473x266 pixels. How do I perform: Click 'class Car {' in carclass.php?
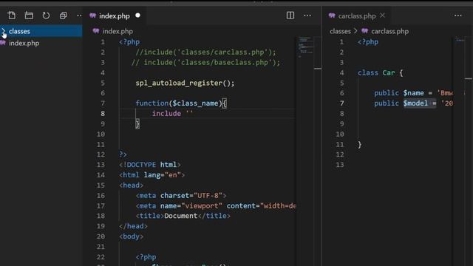381,72
